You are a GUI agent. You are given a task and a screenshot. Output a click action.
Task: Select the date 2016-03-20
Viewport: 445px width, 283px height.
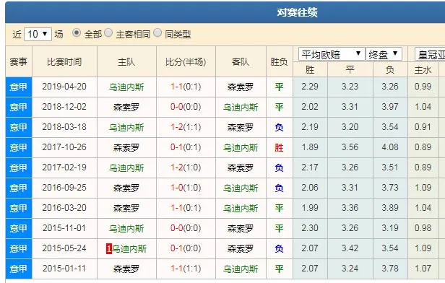(x=64, y=208)
